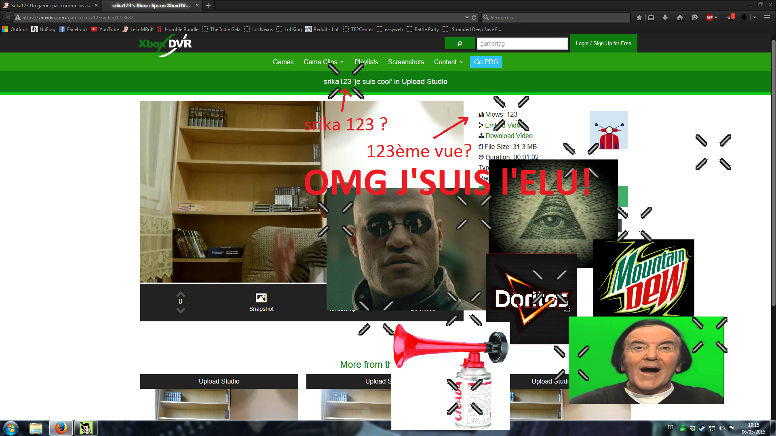
Task: Click the Snapshot icon under the video
Action: [x=261, y=298]
